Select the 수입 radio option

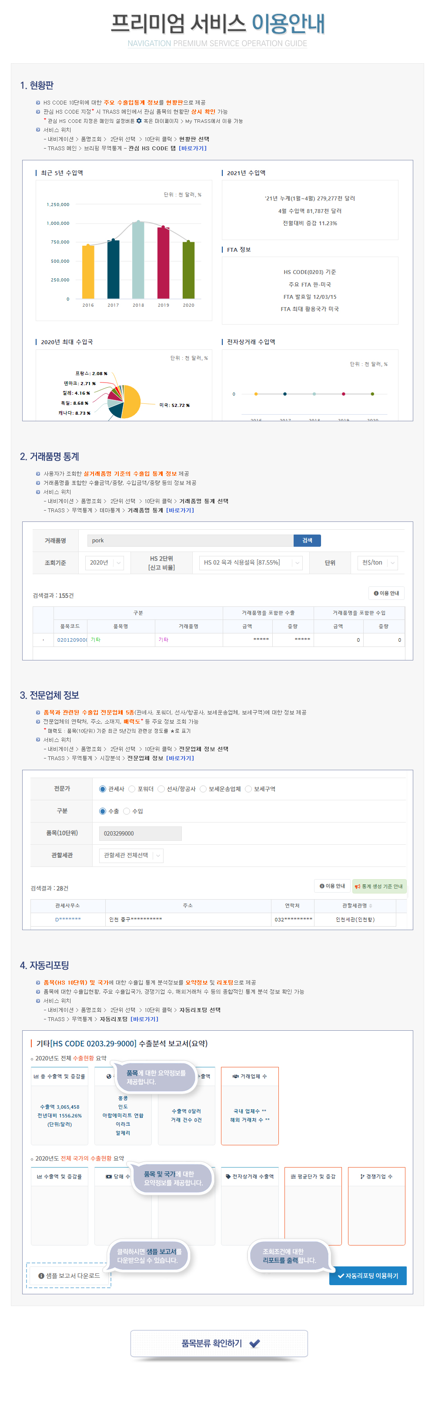127,811
